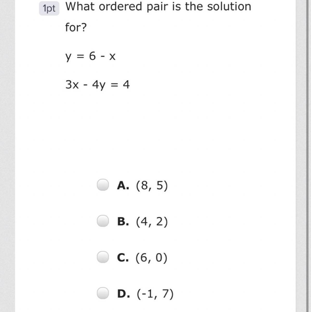This screenshot has width=311, height=312.
Task: Click the word 'for?' in the question
Action: coord(76,27)
